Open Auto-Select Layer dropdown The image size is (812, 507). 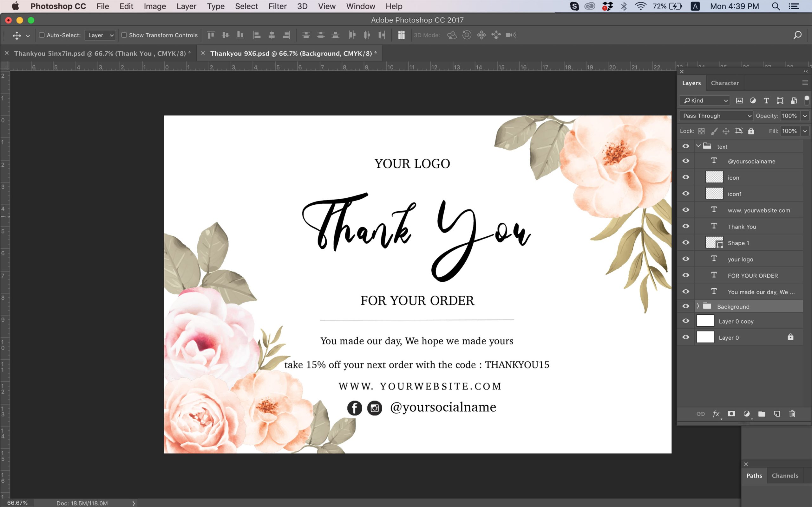point(100,35)
